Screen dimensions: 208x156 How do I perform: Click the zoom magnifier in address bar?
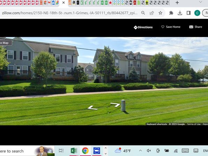143,13
